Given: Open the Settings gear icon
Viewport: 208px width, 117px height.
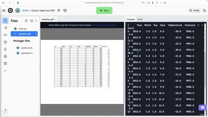Looking at the screenshot, I should click(5, 56).
